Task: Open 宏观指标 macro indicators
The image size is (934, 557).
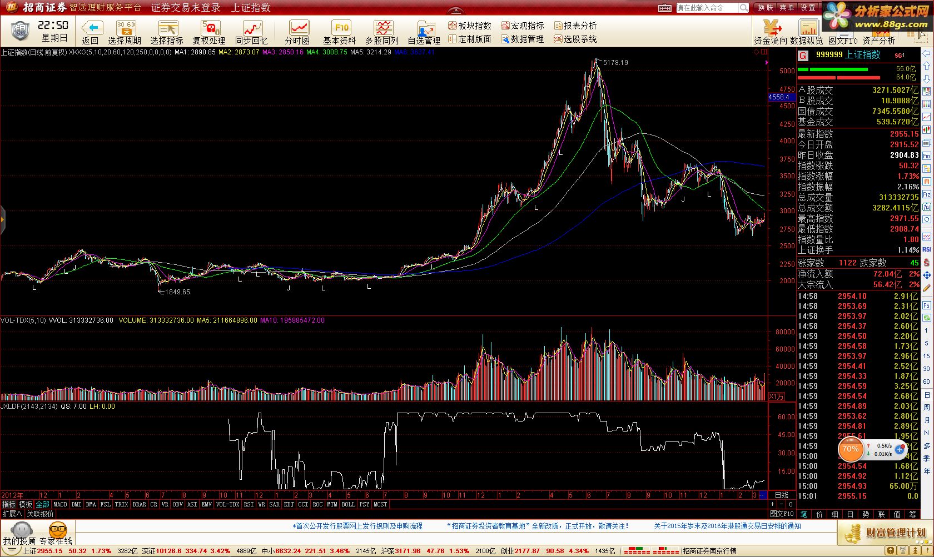Action: (x=523, y=26)
